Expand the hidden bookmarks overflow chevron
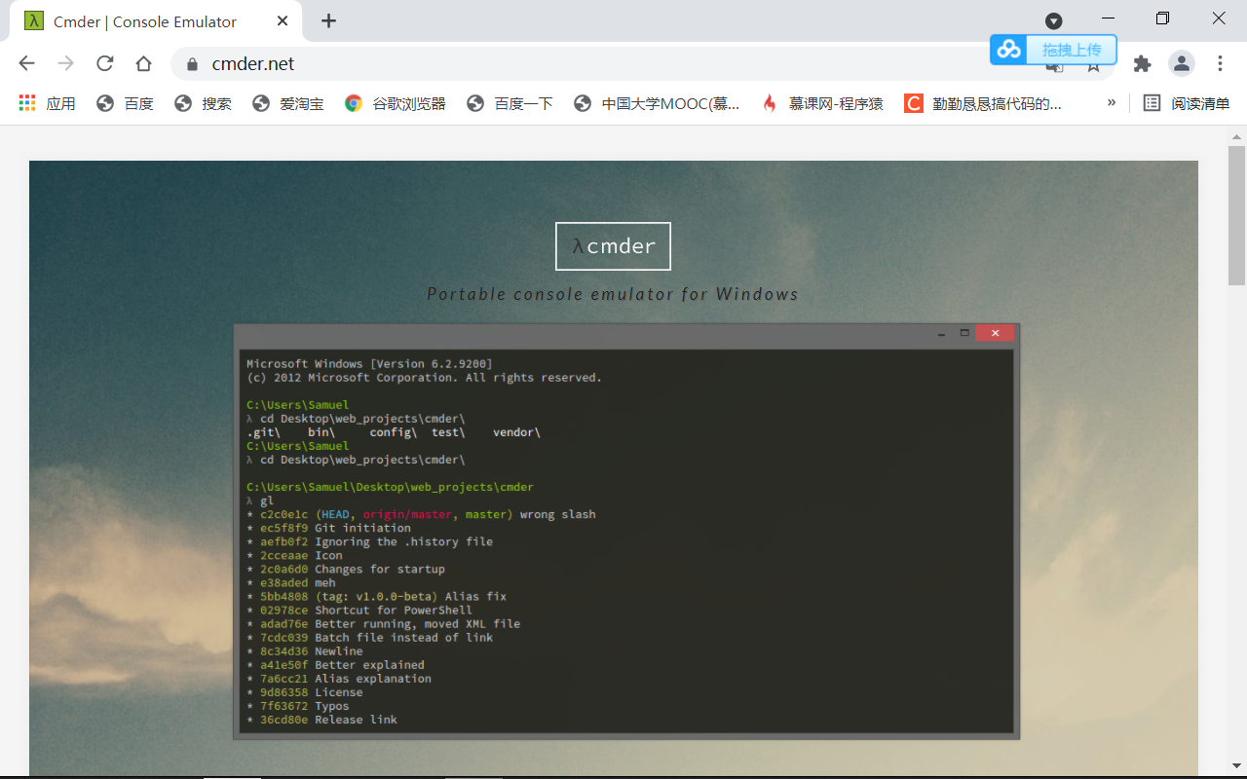Image resolution: width=1247 pixels, height=779 pixels. tap(1112, 102)
